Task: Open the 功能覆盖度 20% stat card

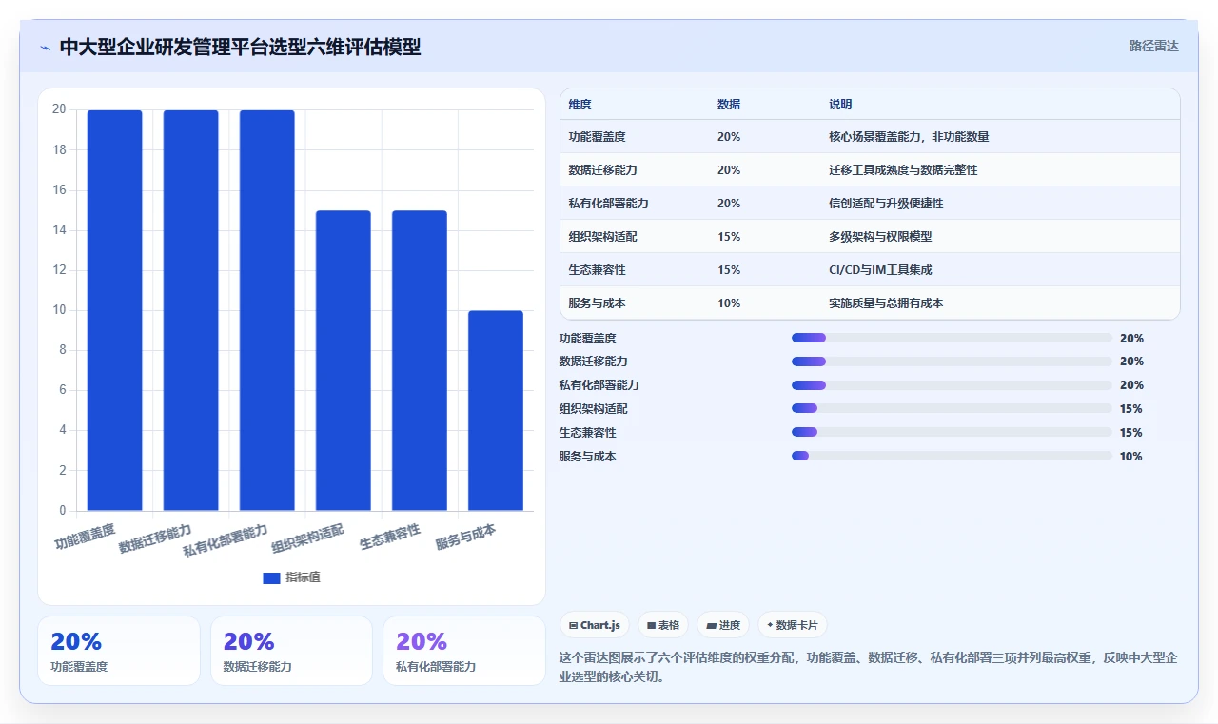Action: (x=119, y=651)
